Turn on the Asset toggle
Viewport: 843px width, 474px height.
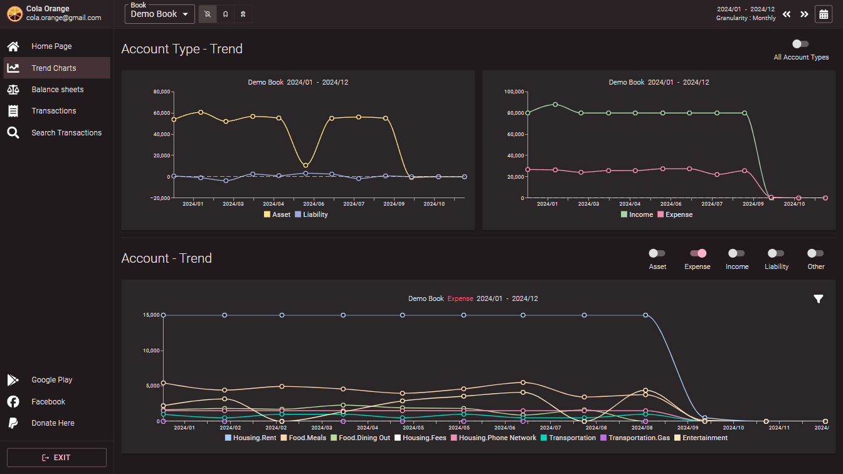click(x=657, y=253)
